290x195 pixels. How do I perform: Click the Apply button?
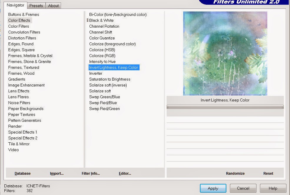(x=213, y=188)
